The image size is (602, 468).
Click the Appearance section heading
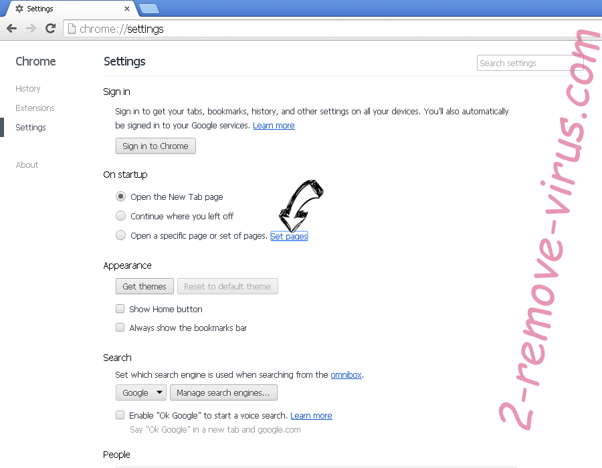pyautogui.click(x=127, y=265)
